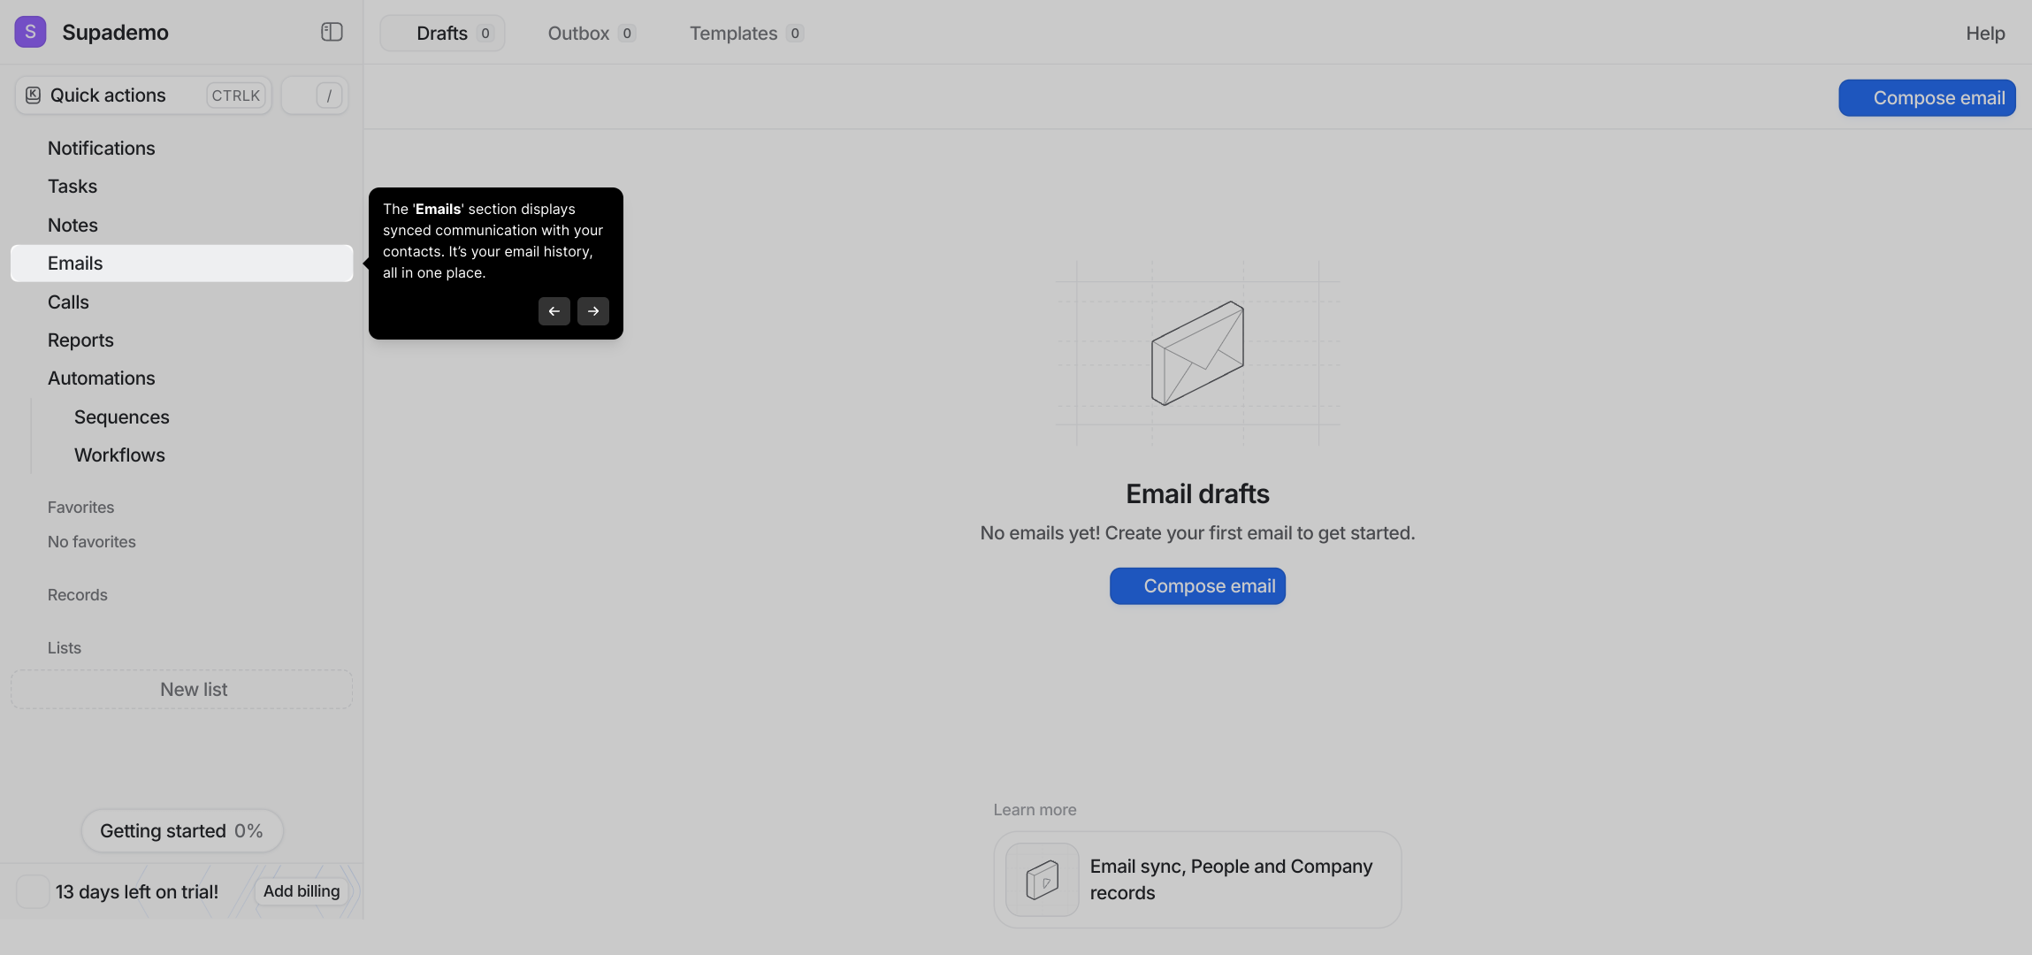
Task: Open Notifications in the sidebar
Action: pos(181,149)
